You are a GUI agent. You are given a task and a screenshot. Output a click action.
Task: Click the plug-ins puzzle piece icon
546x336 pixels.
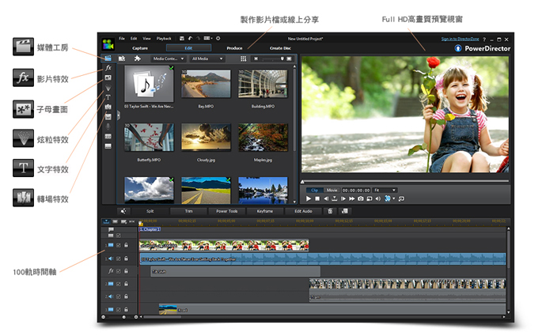[137, 59]
